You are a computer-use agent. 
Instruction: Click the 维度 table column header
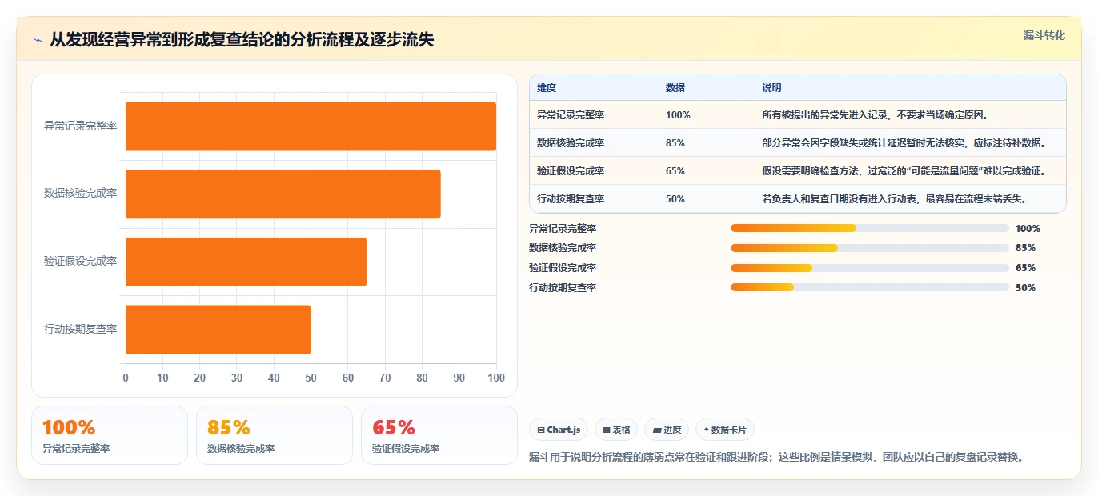[547, 88]
